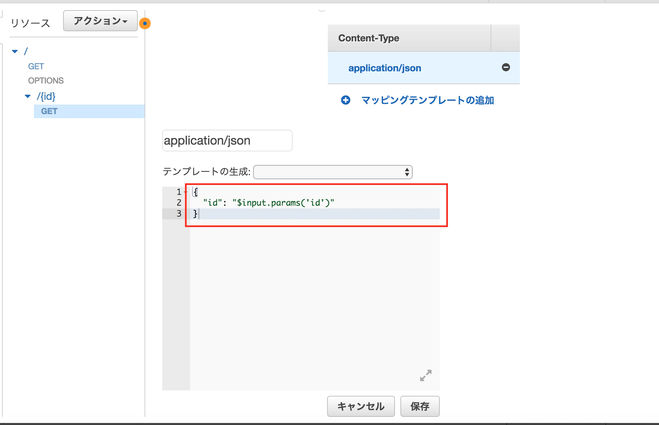Expand the editor with the resize arrows icon

pos(426,375)
